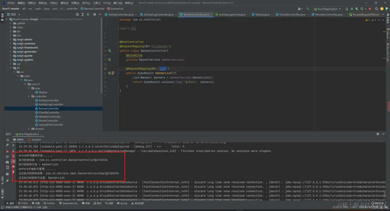This screenshot has height=211, width=390.
Task: Click the Build project hammer icon
Action: coord(308,9)
